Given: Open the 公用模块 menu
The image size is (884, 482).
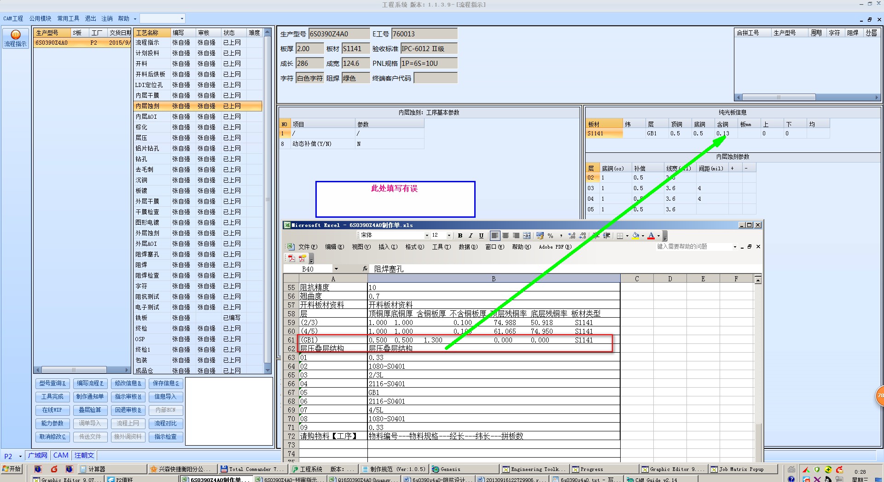Looking at the screenshot, I should click(40, 18).
